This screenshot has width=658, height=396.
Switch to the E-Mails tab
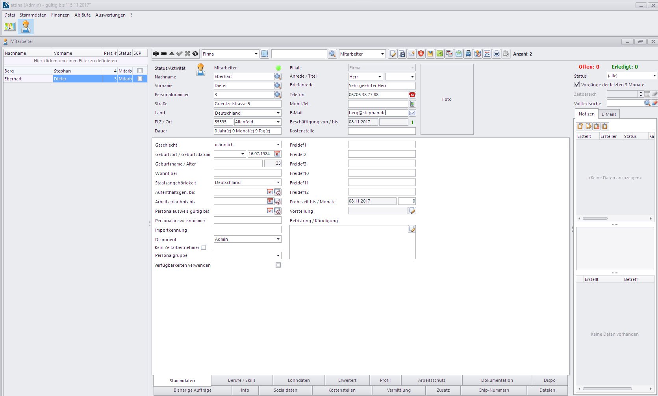pos(609,114)
